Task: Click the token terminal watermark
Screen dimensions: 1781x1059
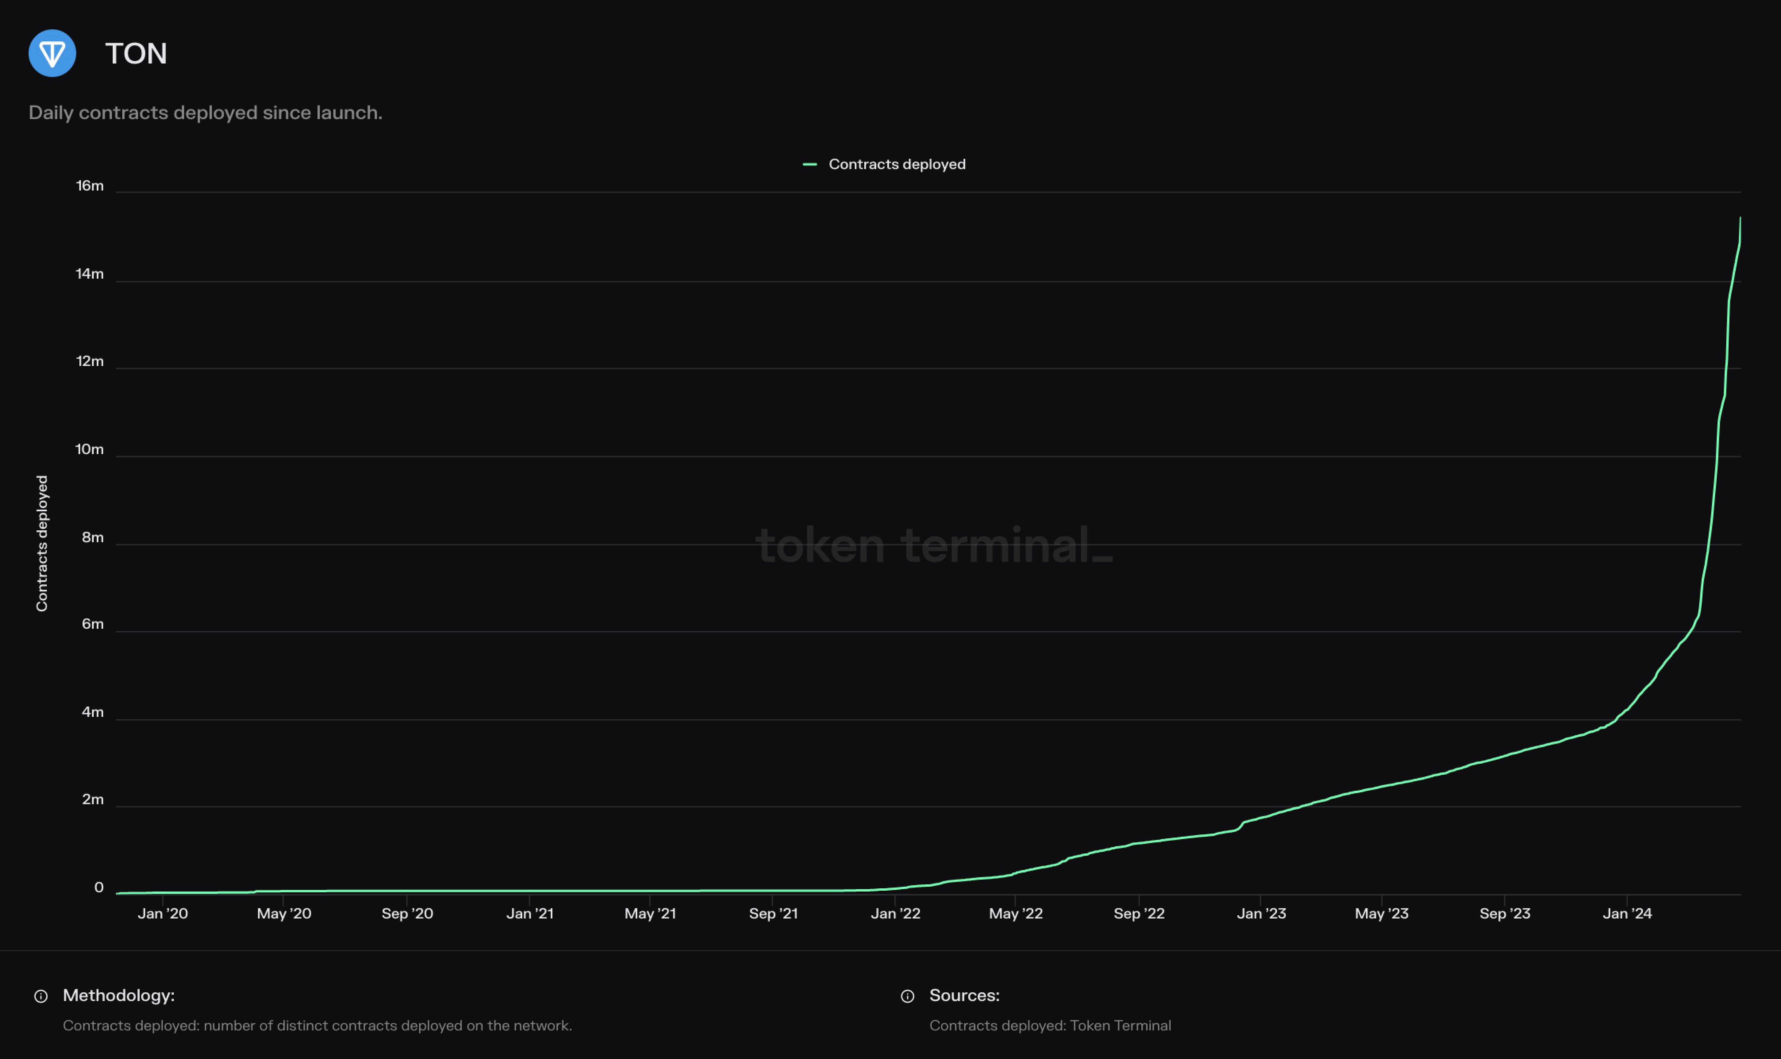Action: pyautogui.click(x=934, y=545)
